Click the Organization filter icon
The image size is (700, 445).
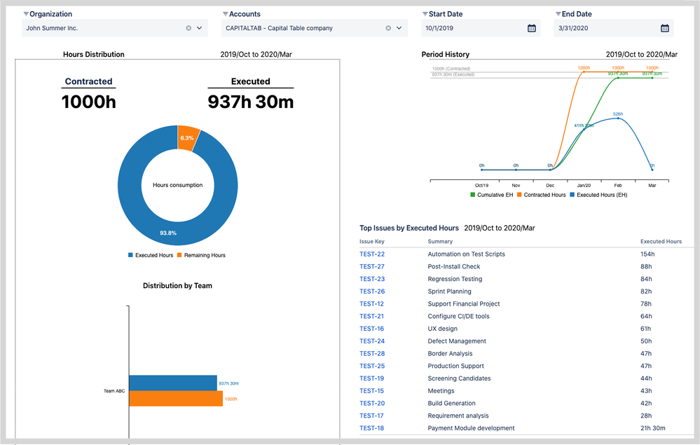click(x=26, y=14)
